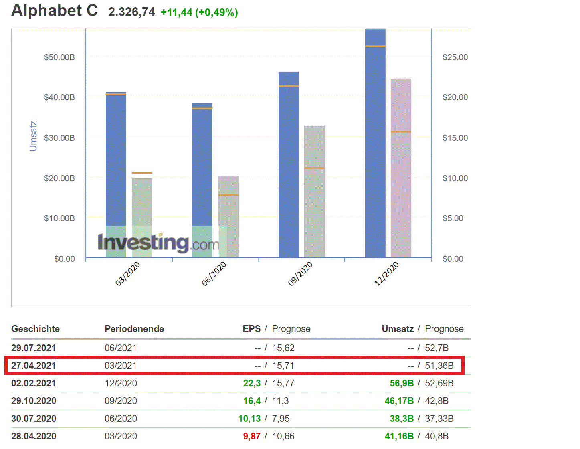
Task: Select the date 29.07.2021
Action: [x=34, y=348]
